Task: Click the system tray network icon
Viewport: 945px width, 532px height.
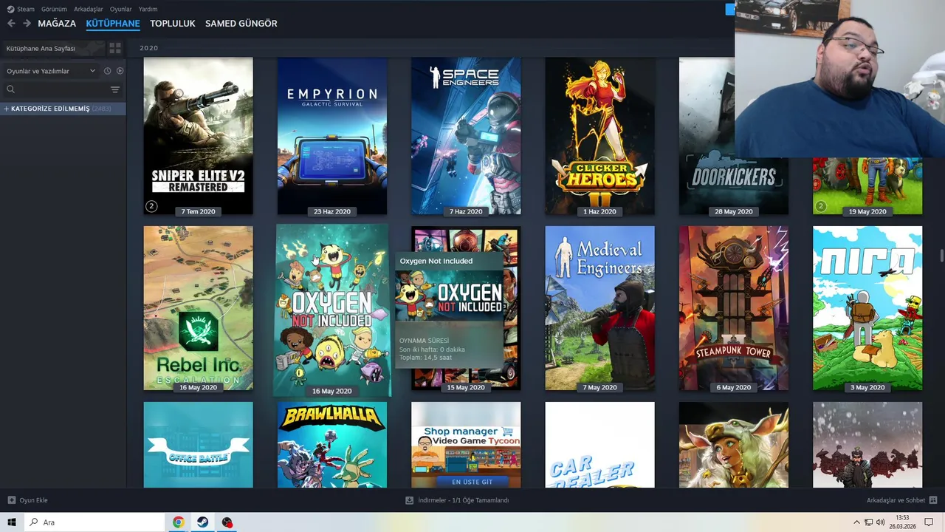Action: click(x=869, y=522)
